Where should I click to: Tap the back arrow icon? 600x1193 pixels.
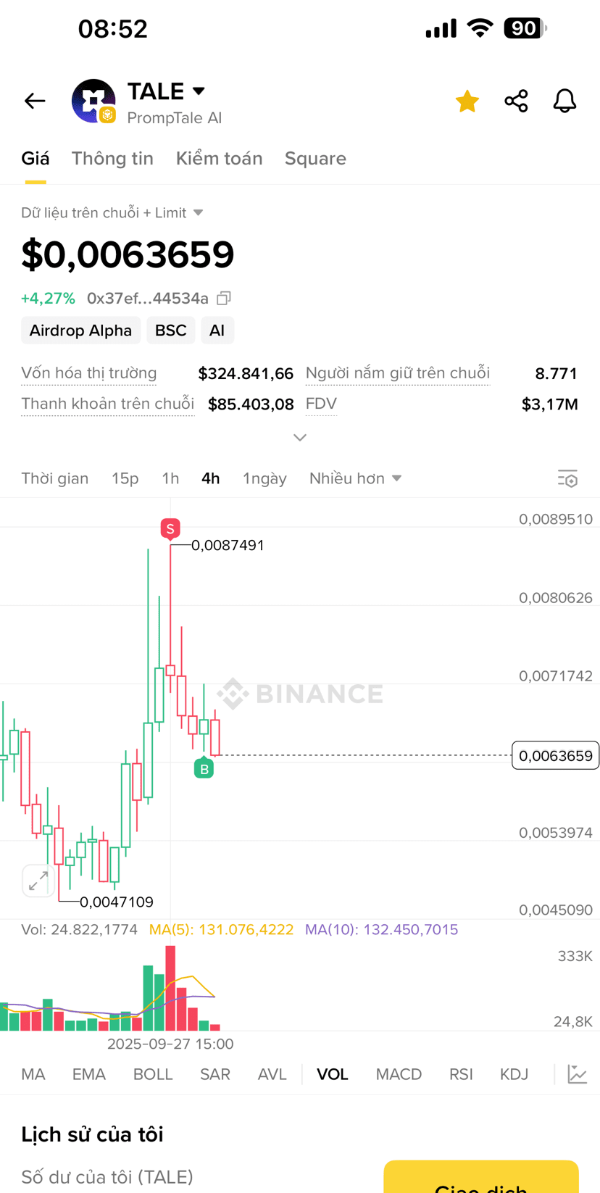click(x=35, y=101)
